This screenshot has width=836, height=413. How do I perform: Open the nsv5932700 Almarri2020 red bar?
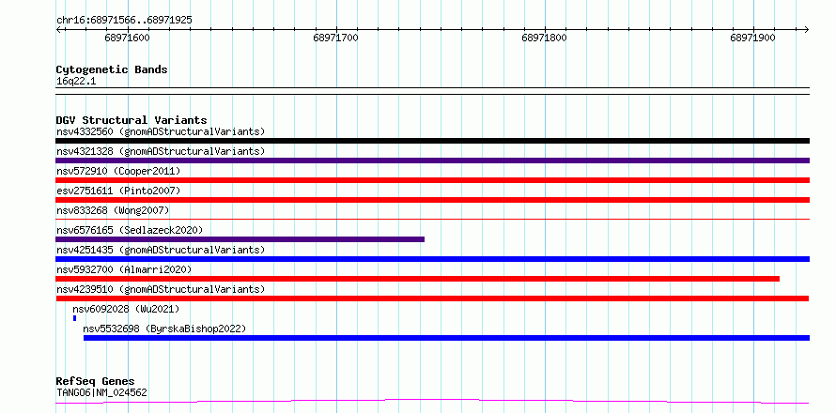click(417, 279)
